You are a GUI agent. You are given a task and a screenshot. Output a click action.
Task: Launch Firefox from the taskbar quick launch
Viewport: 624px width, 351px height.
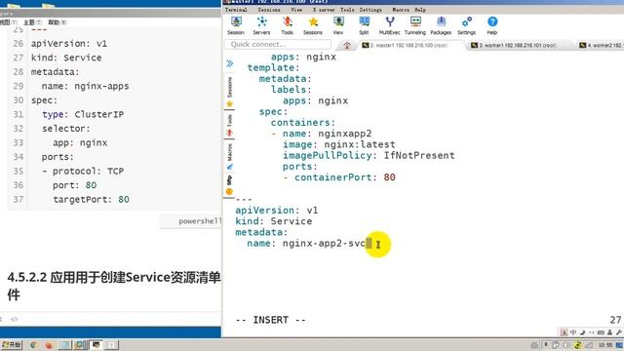[49, 345]
